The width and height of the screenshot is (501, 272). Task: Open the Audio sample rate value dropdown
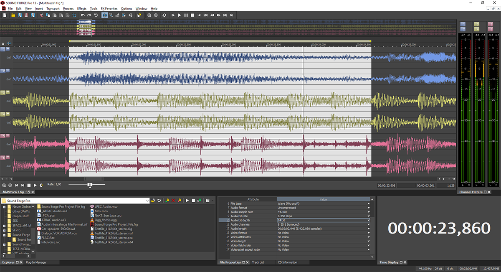(x=369, y=212)
